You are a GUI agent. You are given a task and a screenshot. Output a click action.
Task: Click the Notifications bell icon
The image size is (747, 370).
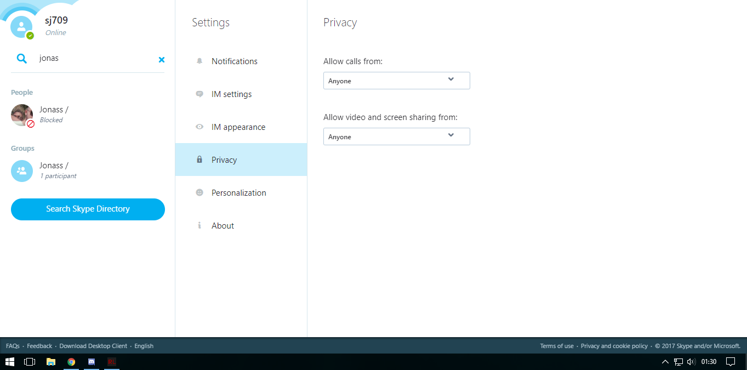click(x=199, y=61)
